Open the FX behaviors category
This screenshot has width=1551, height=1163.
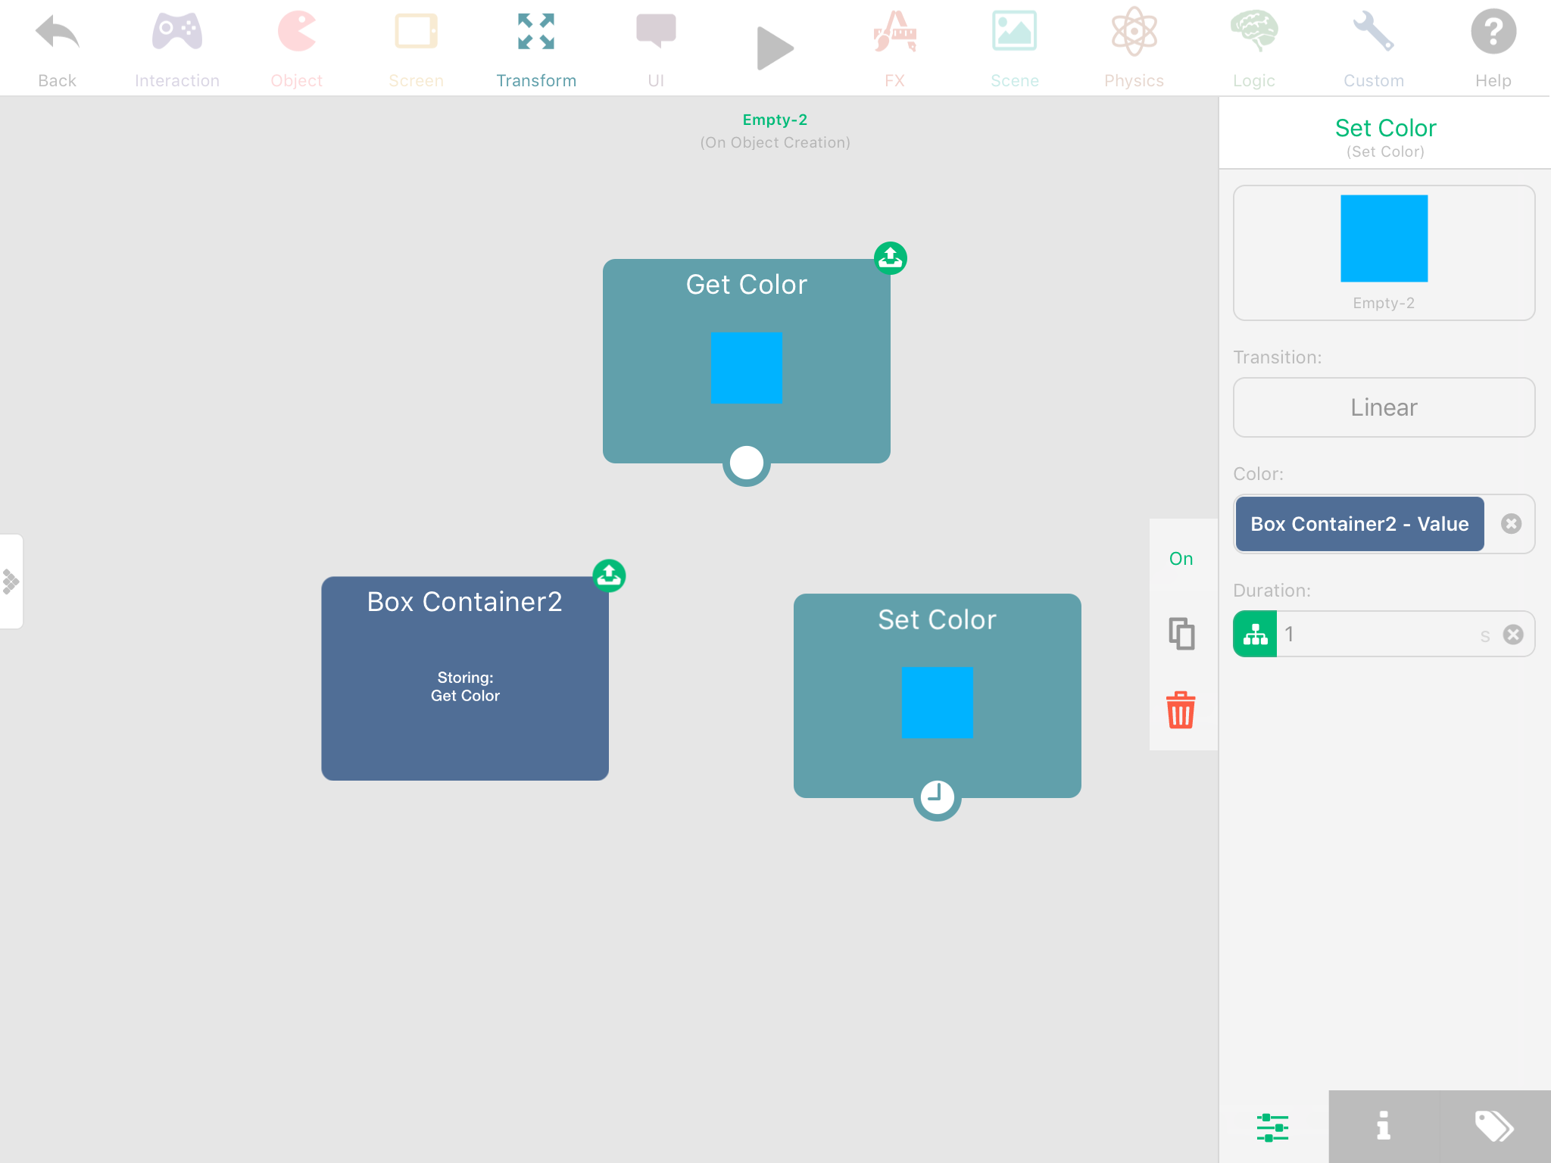pyautogui.click(x=894, y=34)
